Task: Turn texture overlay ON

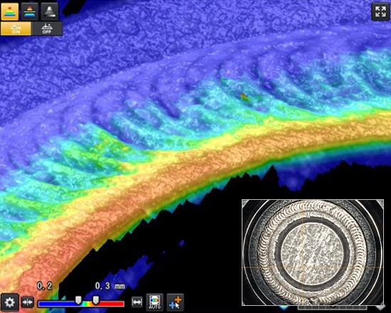Action: [x=16, y=28]
